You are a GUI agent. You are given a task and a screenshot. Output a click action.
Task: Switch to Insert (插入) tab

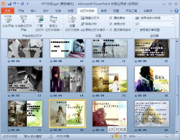[33, 11]
